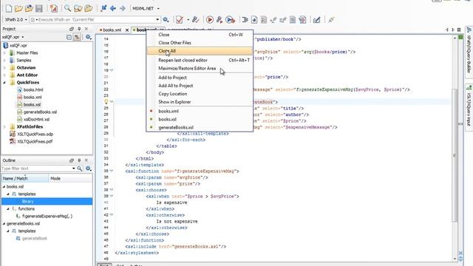Choose Add to Project menu item
This screenshot has height=266, width=473.
200,78
